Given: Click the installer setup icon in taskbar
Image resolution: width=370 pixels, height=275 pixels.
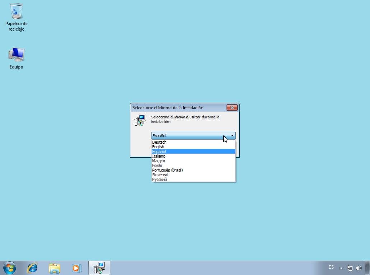Looking at the screenshot, I should click(x=99, y=268).
